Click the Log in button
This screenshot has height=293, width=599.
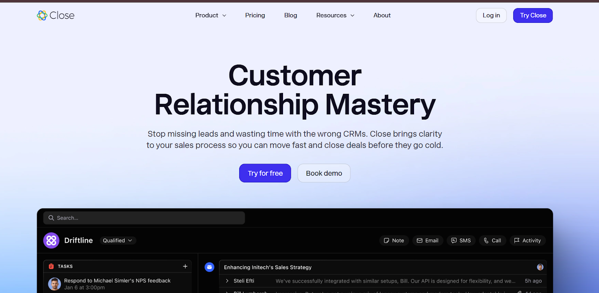pyautogui.click(x=491, y=15)
